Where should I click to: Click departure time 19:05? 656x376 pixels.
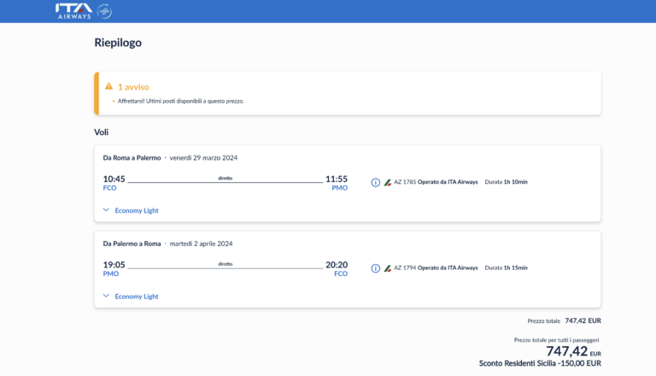[x=114, y=265]
